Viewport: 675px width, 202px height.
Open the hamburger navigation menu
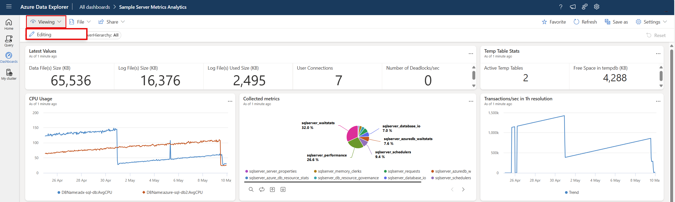9,6
